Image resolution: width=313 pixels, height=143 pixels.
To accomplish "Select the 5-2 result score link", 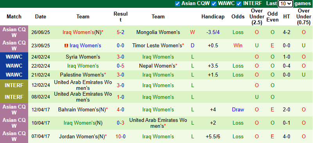I will coord(121,32).
